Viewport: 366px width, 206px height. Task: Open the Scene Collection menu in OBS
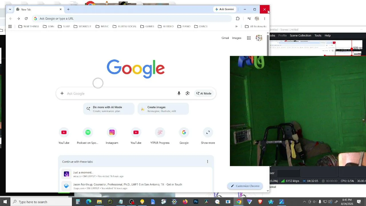[x=301, y=35]
